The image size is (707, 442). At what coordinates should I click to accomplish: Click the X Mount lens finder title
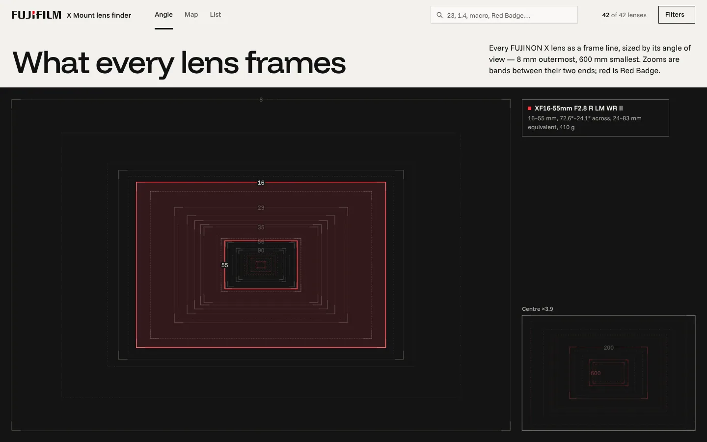99,15
